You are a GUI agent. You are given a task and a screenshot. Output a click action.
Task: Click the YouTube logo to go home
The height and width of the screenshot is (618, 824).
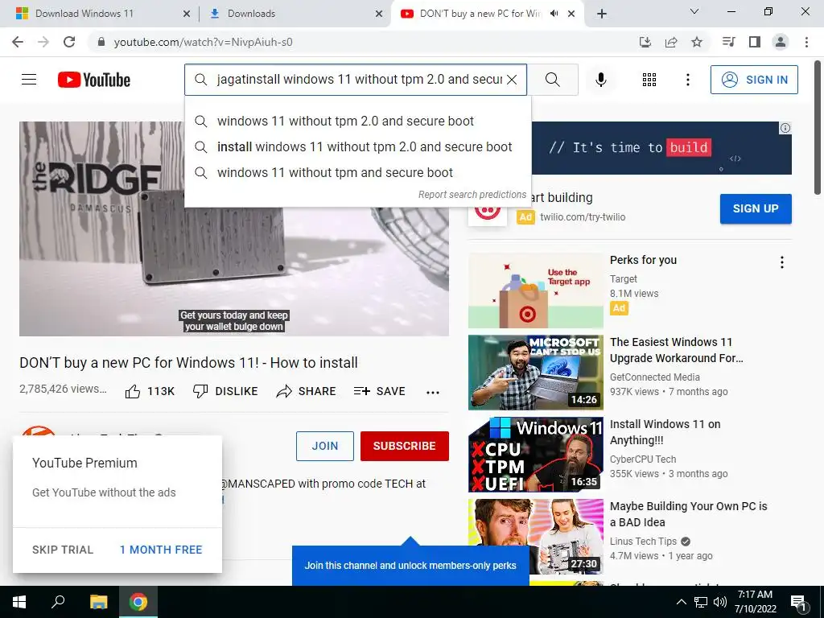[x=94, y=80]
